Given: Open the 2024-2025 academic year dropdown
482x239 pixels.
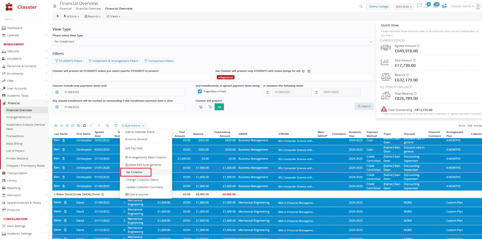Looking at the screenshot, I should (x=403, y=6).
